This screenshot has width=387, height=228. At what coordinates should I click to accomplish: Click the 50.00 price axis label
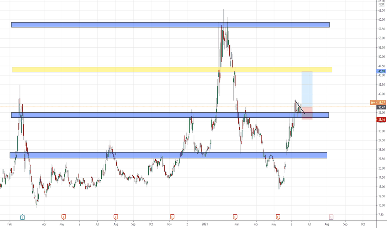381,57
